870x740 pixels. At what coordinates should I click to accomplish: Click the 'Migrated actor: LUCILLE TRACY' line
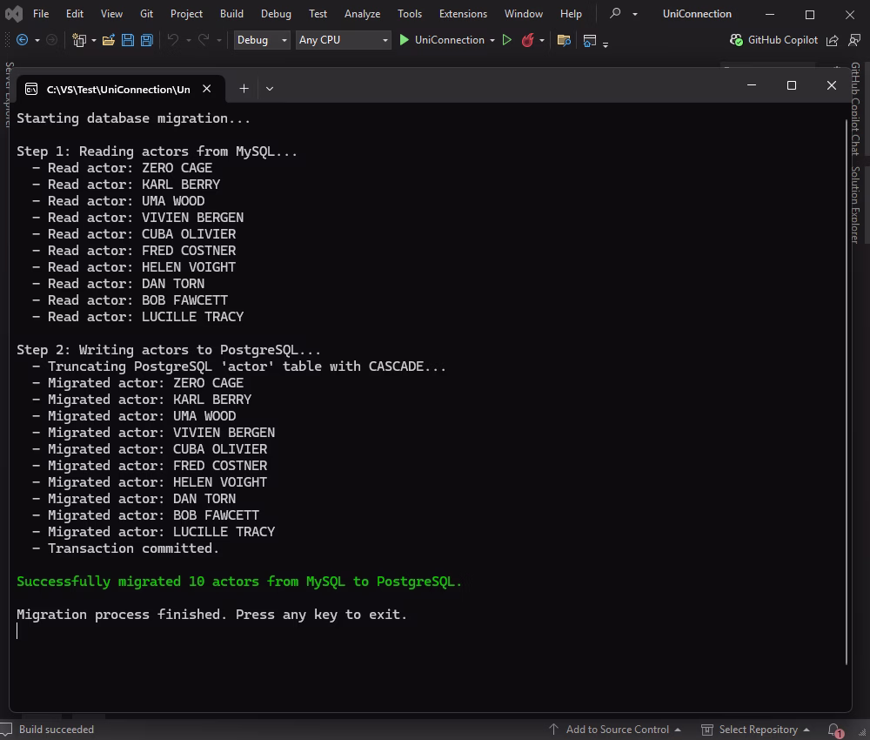coord(161,532)
